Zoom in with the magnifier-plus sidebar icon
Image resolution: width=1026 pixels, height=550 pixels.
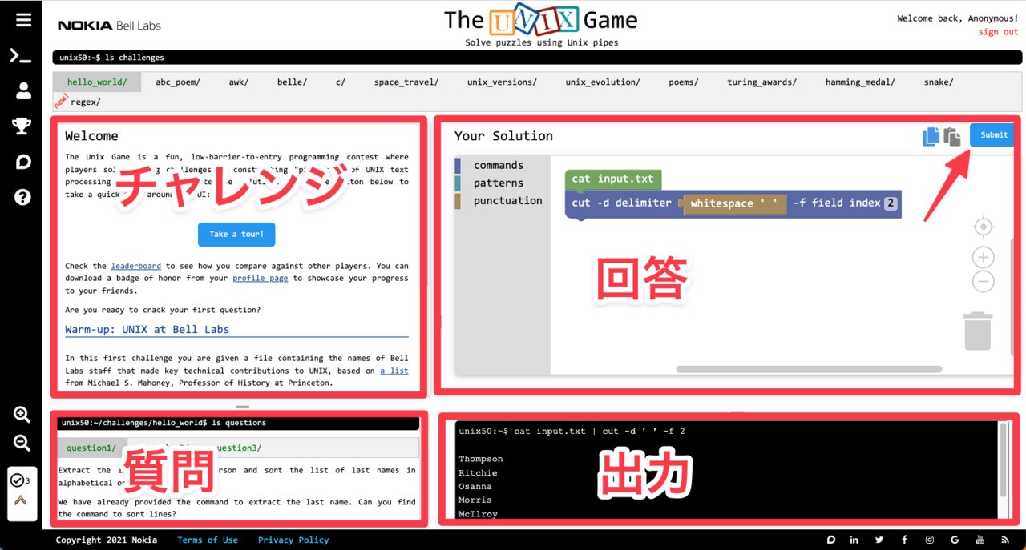tap(22, 415)
